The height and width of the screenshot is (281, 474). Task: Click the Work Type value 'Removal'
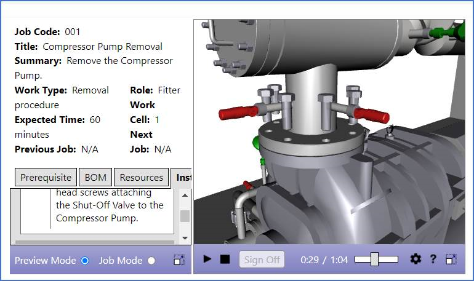coord(90,90)
